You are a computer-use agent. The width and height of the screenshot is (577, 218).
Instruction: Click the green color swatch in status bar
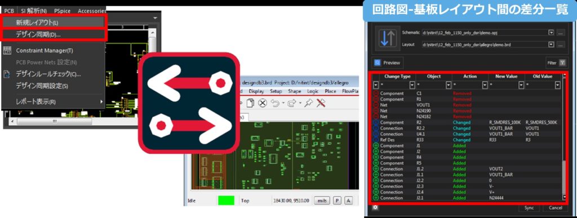pos(226,201)
